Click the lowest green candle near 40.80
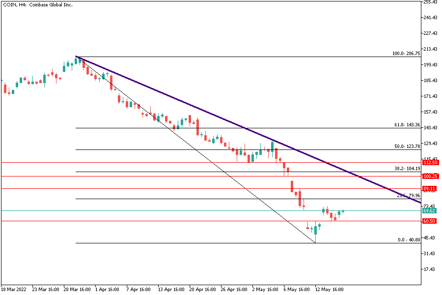This screenshot has width=442, height=295. (315, 235)
